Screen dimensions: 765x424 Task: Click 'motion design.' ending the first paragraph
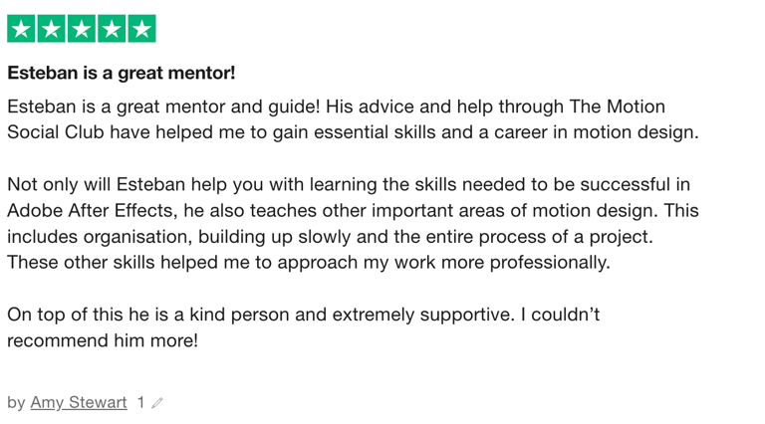pos(637,132)
